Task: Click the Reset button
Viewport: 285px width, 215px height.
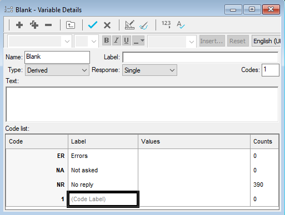Action: pos(238,41)
